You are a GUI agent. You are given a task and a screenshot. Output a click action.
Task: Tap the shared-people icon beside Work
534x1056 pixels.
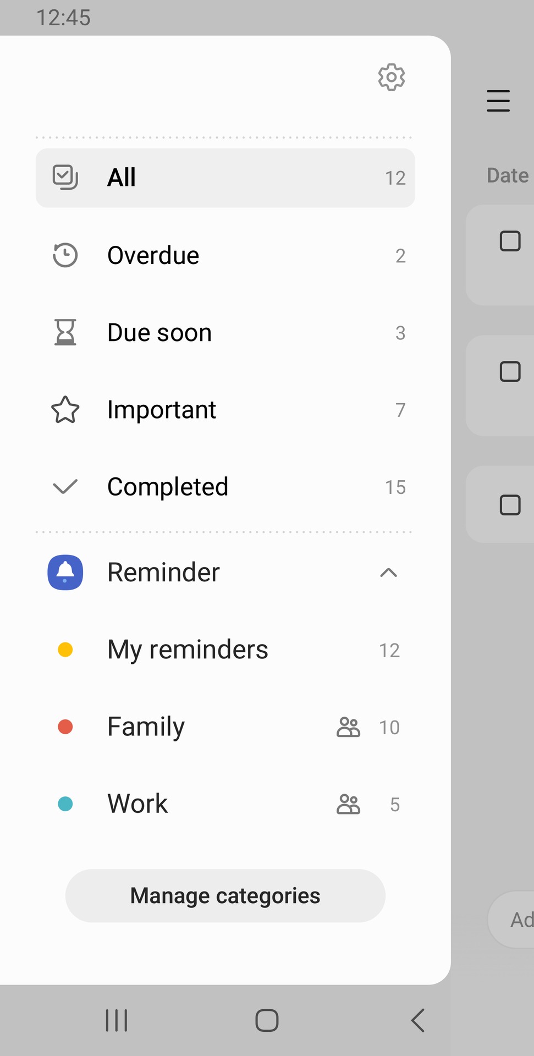tap(348, 804)
